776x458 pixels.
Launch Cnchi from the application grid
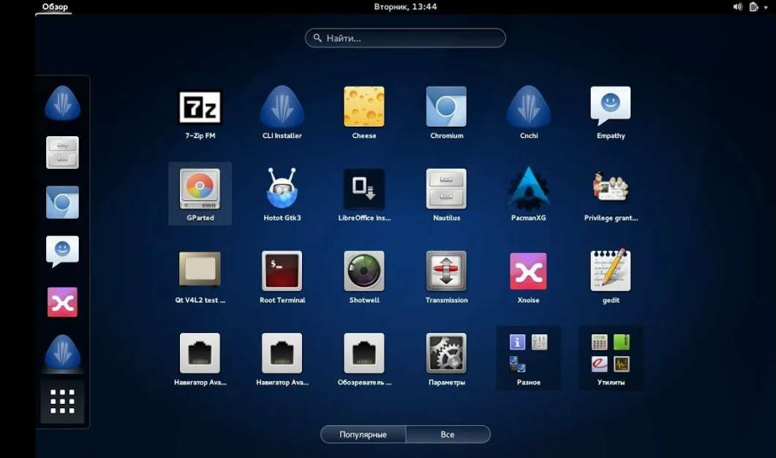[529, 107]
